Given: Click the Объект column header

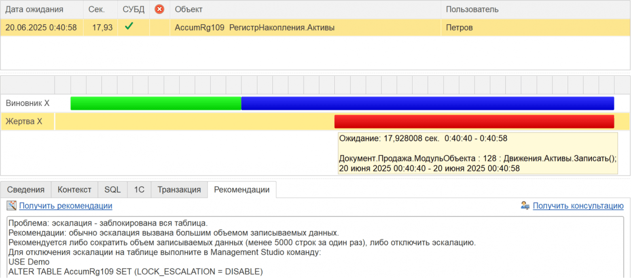Looking at the screenshot, I should click(305, 9).
